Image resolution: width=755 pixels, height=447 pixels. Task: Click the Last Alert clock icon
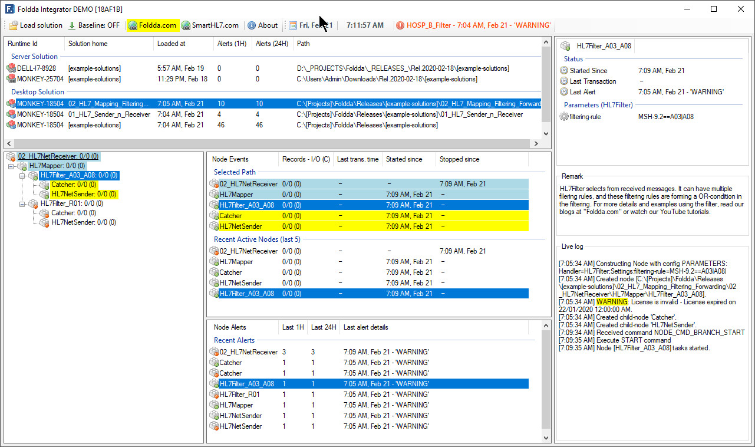pyautogui.click(x=564, y=92)
